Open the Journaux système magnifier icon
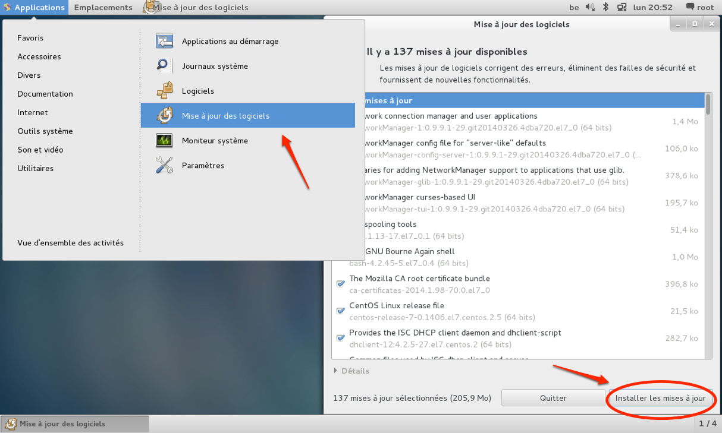This screenshot has width=722, height=433. tap(164, 66)
